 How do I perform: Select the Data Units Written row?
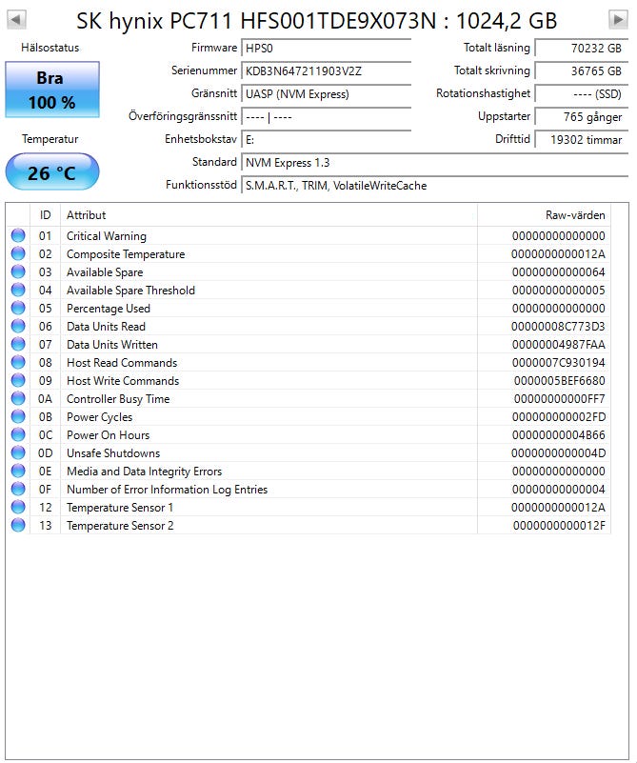click(309, 345)
